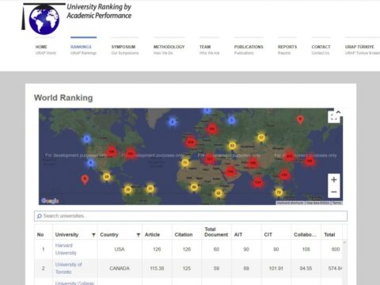This screenshot has height=285, width=380.
Task: Toggle fullscreen view of the map
Action: pos(333,117)
